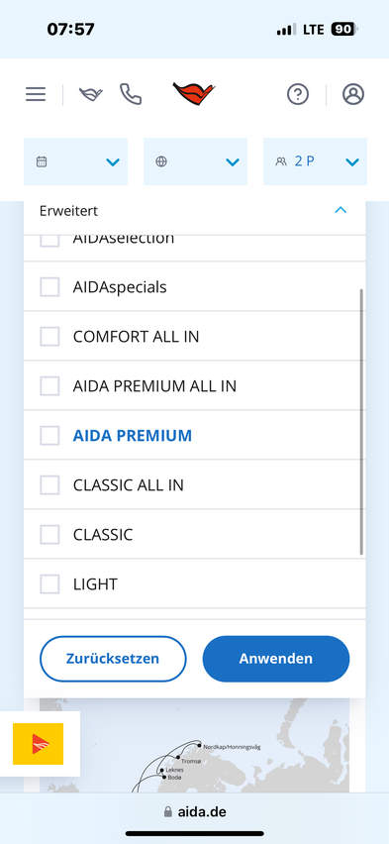Enable the AIDA PREMIUM checkbox
The height and width of the screenshot is (844, 389).
(50, 436)
